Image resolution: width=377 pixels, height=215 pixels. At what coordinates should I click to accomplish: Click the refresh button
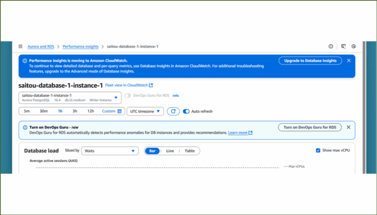coord(173,111)
